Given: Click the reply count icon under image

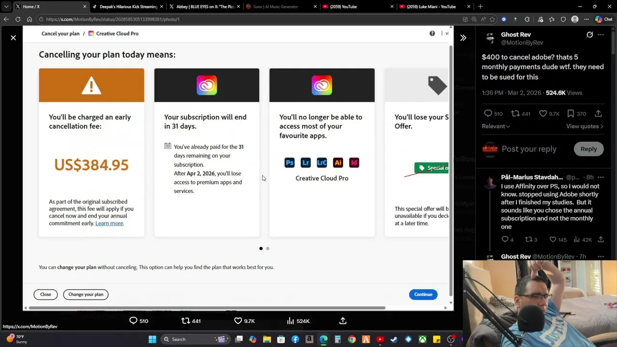Looking at the screenshot, I should pos(133,320).
